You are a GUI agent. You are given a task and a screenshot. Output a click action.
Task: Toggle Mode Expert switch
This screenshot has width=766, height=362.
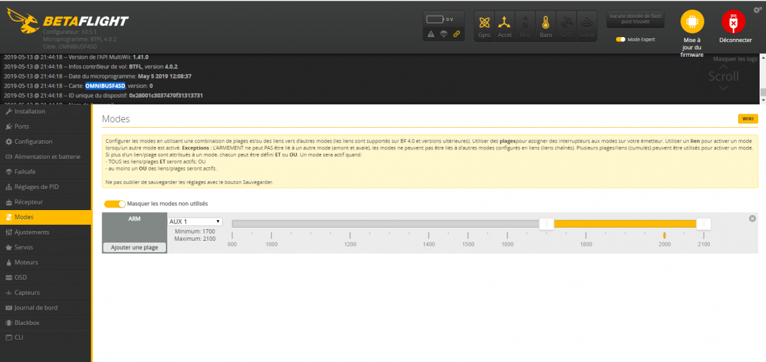click(x=620, y=40)
